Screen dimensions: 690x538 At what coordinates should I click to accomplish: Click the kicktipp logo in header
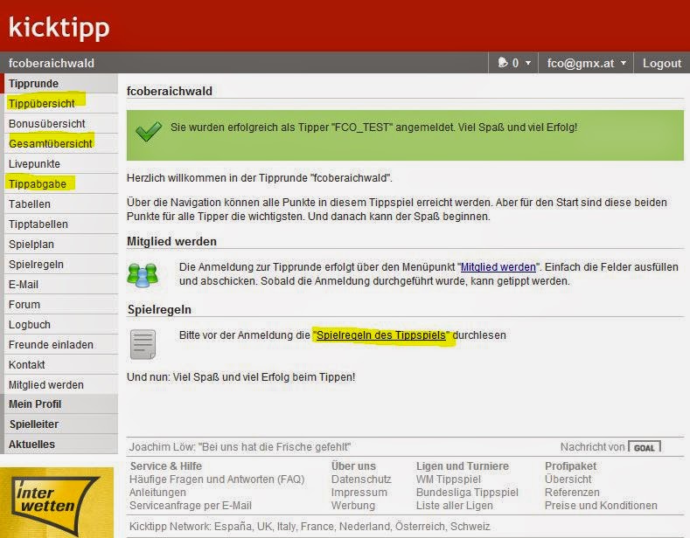[x=59, y=27]
